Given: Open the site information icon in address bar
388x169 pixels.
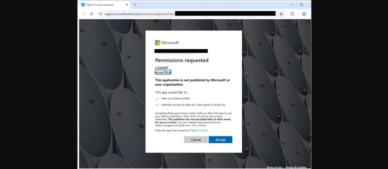Looking at the screenshot, I should [x=101, y=14].
